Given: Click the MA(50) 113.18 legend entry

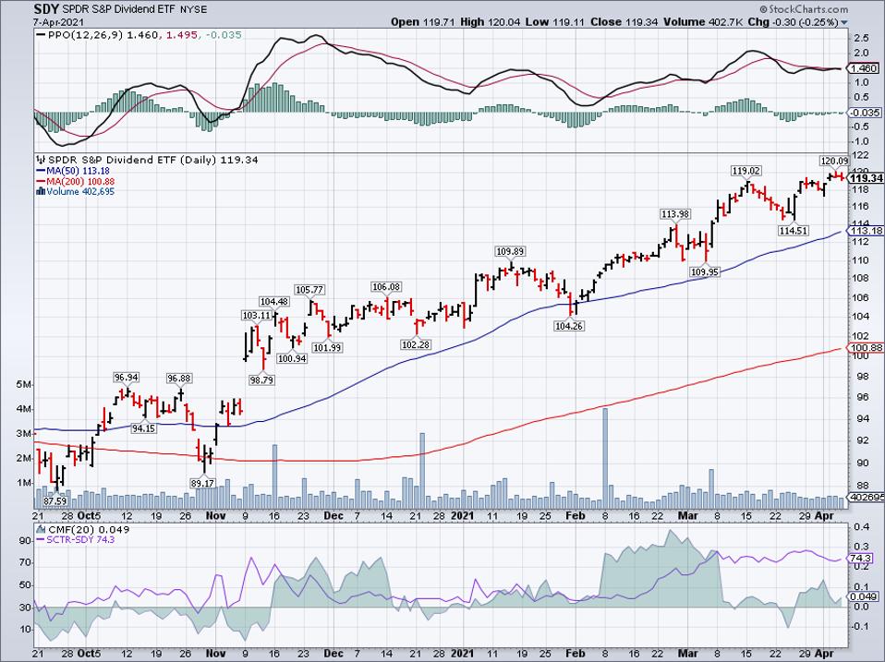Looking at the screenshot, I should click(73, 171).
